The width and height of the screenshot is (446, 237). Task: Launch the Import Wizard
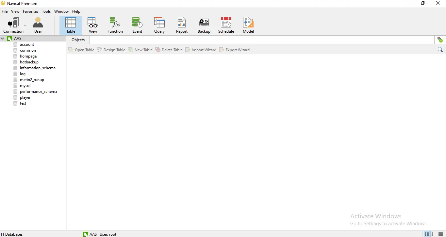201,50
